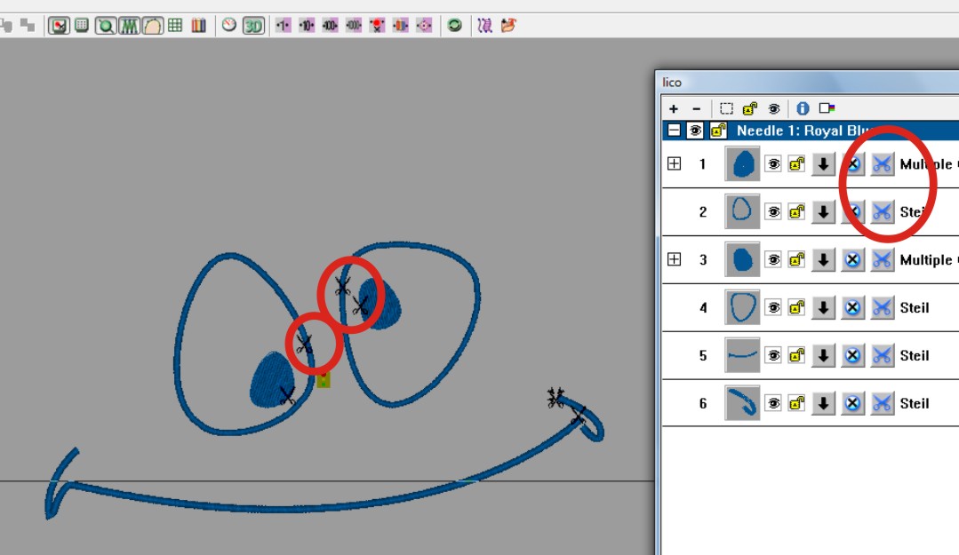Image resolution: width=959 pixels, height=555 pixels.
Task: Toggle visibility of Needle 1 Royal Blue
Action: coord(695,131)
